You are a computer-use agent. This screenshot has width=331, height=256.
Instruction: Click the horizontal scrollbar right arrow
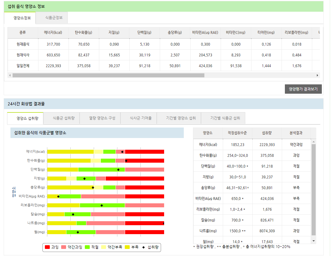coord(317,75)
